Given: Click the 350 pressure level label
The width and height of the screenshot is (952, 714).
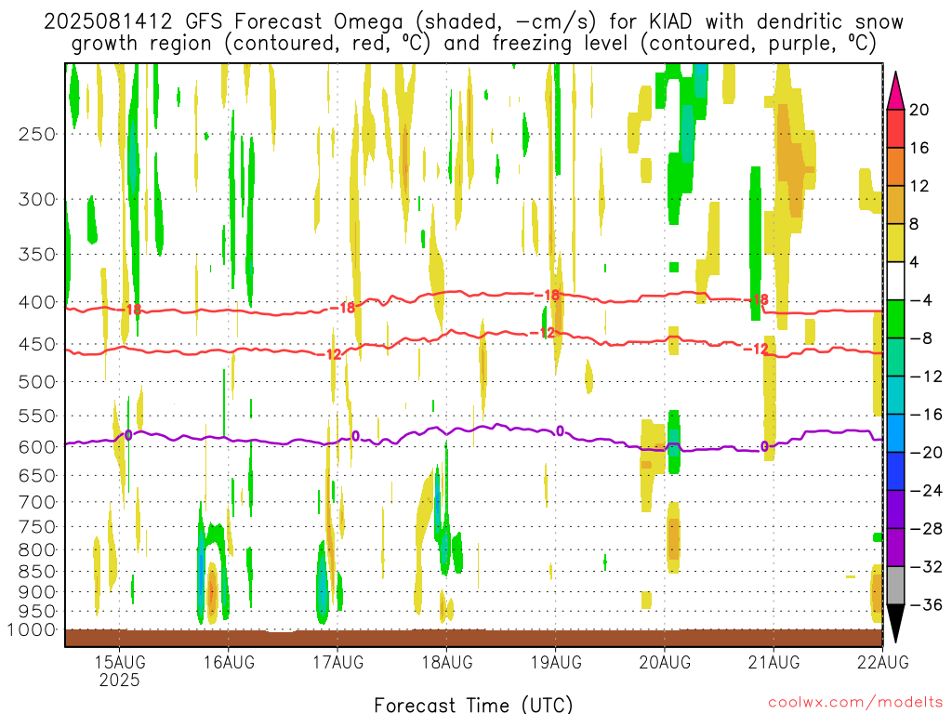Looking at the screenshot, I should click(37, 254).
